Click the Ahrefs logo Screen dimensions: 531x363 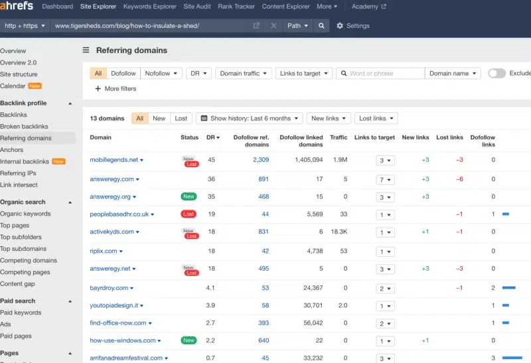[17, 6]
